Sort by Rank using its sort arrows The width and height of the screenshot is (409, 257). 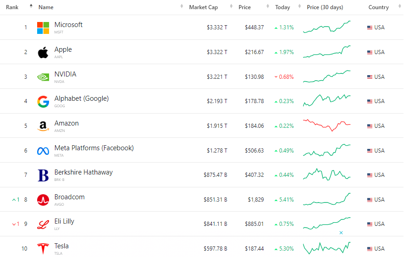click(31, 6)
